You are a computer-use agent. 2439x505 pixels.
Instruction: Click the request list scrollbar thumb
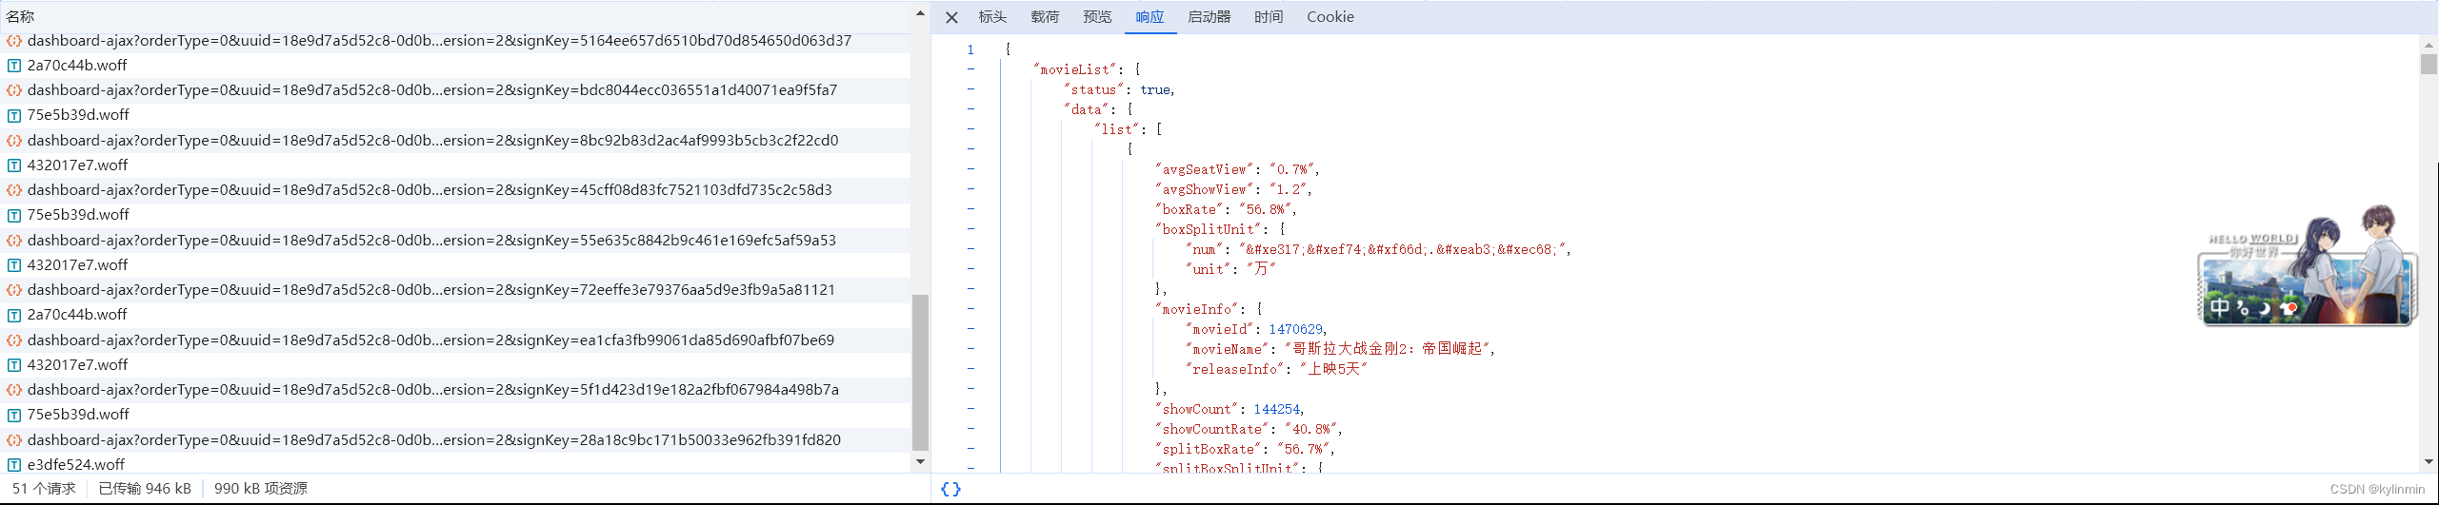[x=920, y=372]
